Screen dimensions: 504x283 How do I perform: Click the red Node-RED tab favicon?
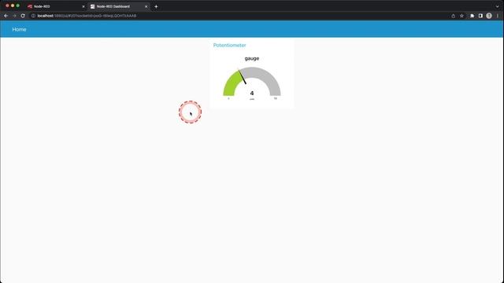tap(30, 6)
